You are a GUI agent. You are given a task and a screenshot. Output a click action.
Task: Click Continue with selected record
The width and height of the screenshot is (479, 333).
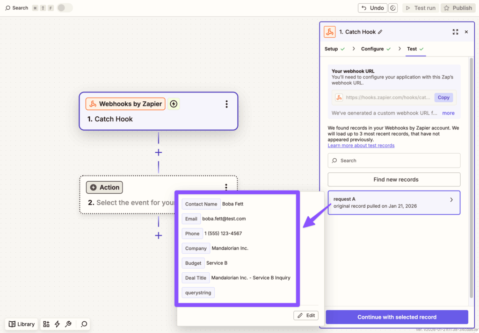396,317
